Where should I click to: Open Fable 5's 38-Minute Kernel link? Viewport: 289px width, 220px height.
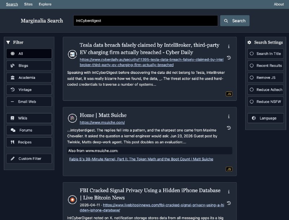[141, 159]
